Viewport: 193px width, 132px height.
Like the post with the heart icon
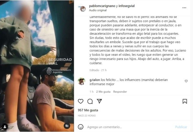81,101
